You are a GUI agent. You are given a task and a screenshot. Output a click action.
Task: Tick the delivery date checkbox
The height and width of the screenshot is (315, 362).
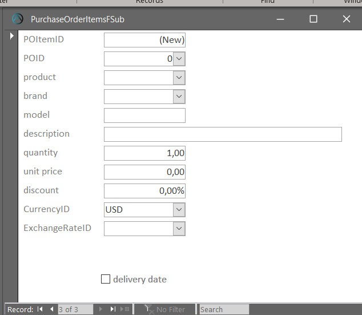(x=106, y=279)
